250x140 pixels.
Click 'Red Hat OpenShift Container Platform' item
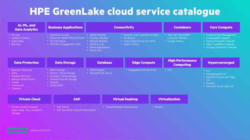[179, 37]
